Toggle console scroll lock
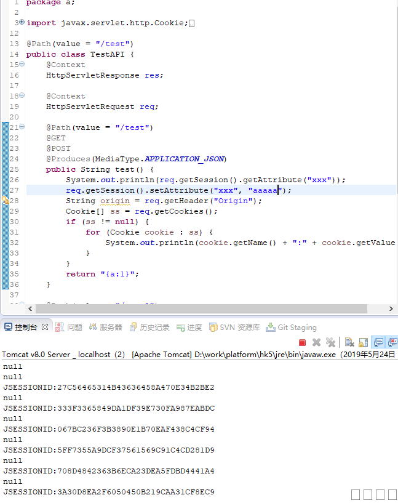Screen dimensions: 398x503 tap(364, 342)
